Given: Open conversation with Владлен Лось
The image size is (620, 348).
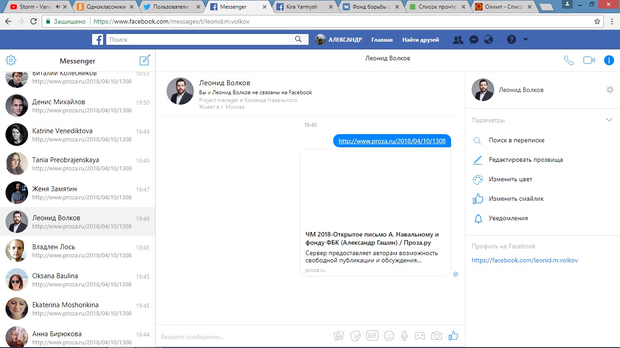Looking at the screenshot, I should tap(78, 251).
